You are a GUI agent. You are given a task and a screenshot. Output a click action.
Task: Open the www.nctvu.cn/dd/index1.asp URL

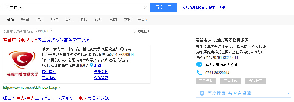pos(30,87)
